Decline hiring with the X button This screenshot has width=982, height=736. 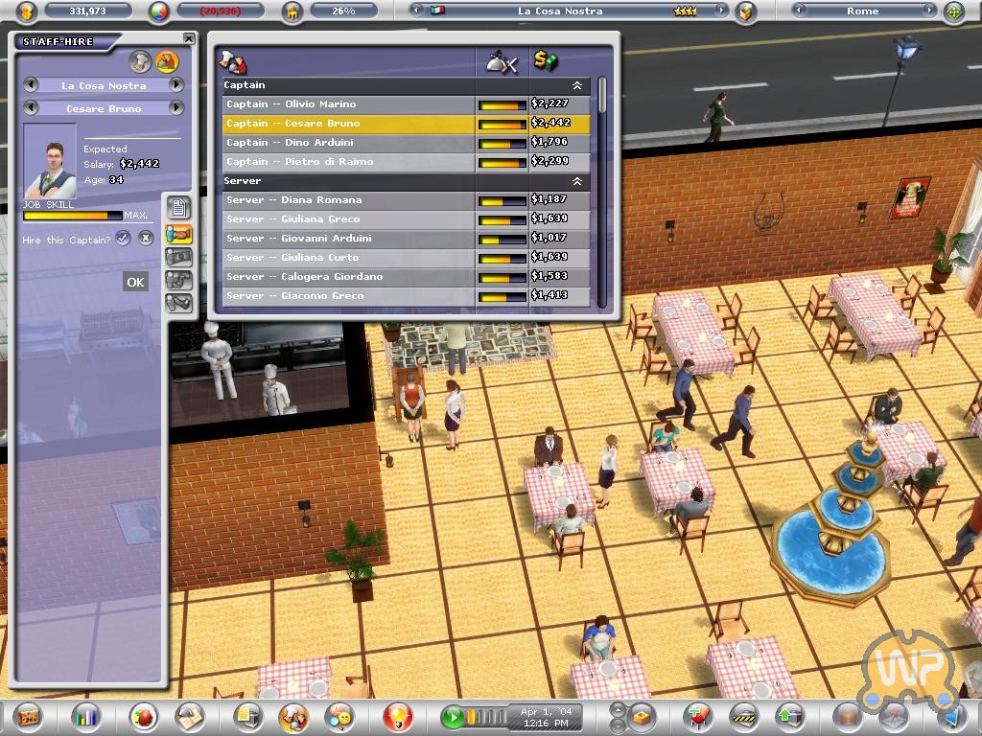coord(146,239)
